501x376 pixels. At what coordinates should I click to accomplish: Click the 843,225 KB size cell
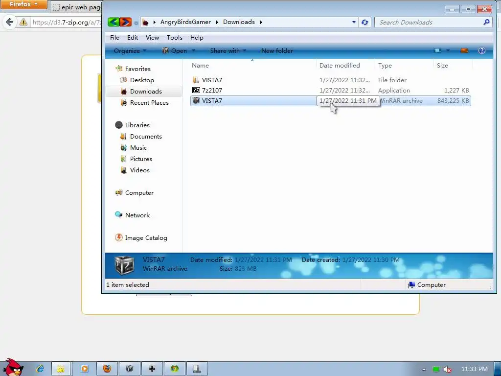453,101
